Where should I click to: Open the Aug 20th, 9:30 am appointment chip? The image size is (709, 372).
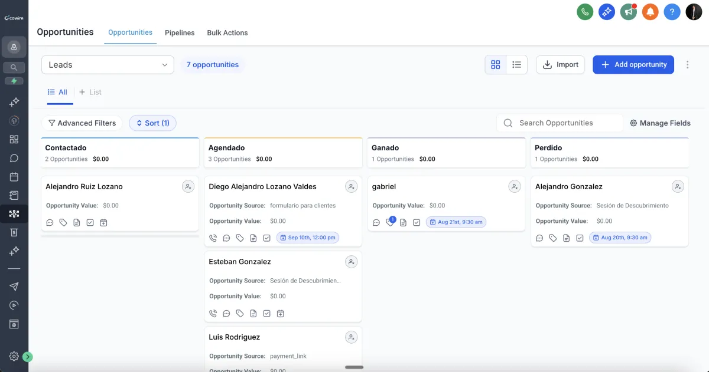[620, 238]
